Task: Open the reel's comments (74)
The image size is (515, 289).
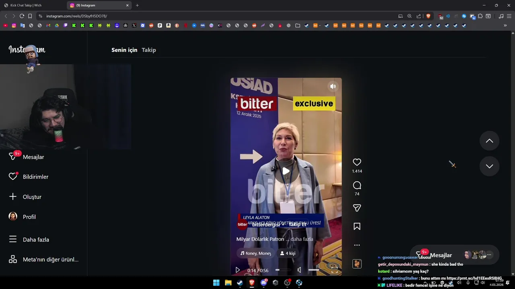Action: [x=357, y=185]
